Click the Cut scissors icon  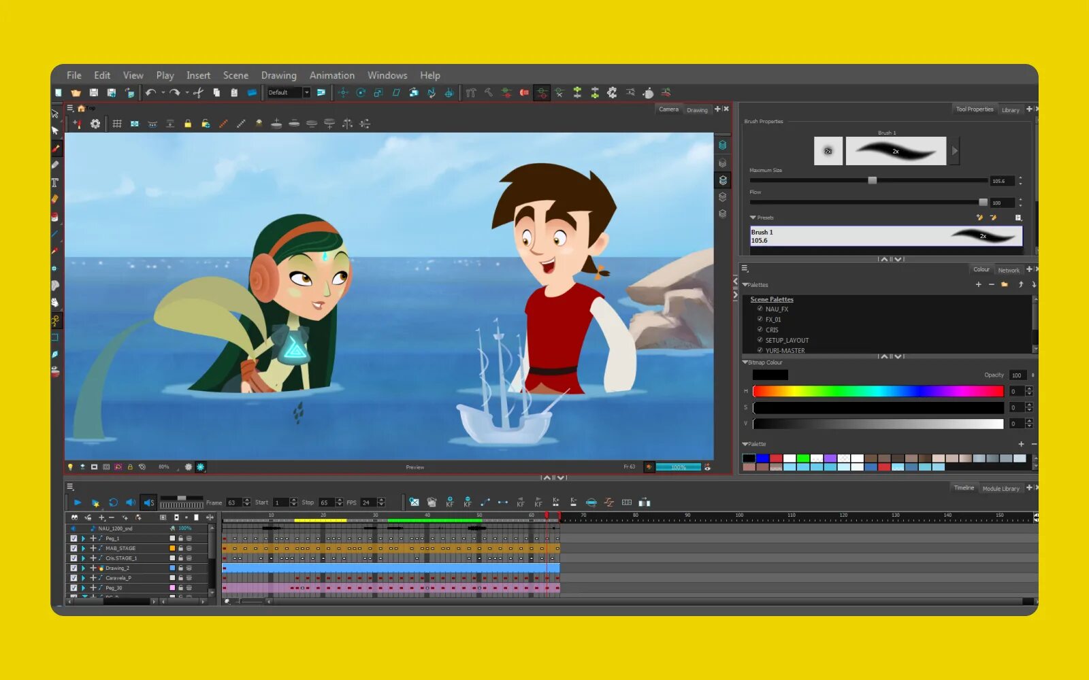tap(198, 92)
